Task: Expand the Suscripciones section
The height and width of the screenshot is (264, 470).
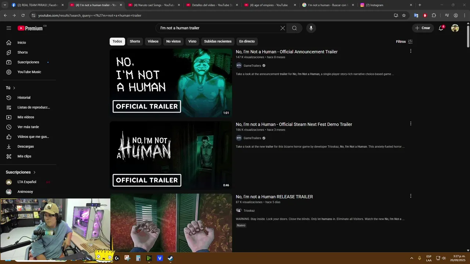Action: click(21, 172)
